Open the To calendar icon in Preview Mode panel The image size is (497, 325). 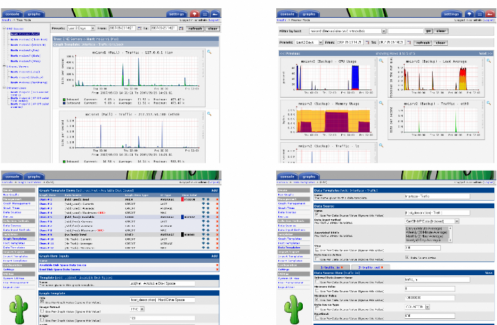(409, 42)
